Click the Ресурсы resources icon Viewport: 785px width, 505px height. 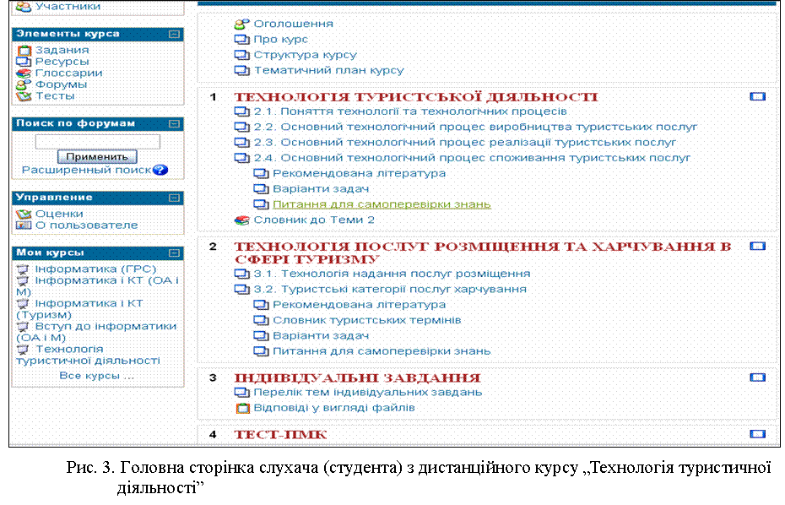coord(24,62)
